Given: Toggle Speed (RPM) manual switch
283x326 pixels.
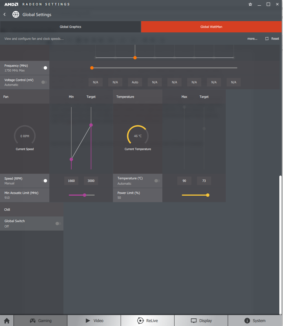Looking at the screenshot, I should tap(44, 181).
